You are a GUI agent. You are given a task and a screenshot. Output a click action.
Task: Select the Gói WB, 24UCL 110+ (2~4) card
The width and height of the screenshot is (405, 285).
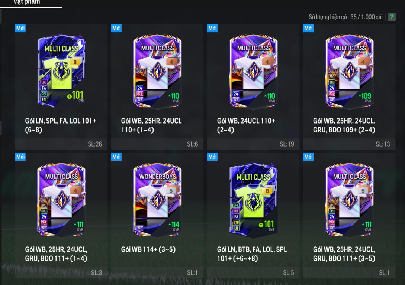[253, 87]
